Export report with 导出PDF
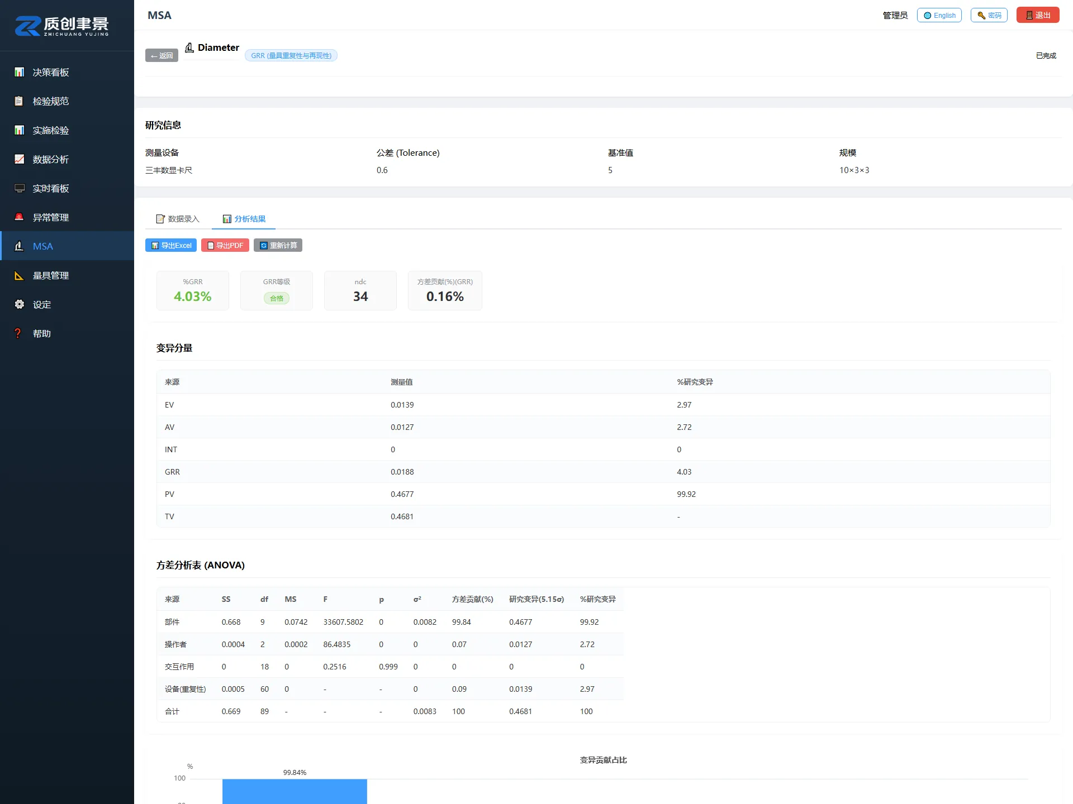Screen dimensions: 1073x804 (x=225, y=245)
